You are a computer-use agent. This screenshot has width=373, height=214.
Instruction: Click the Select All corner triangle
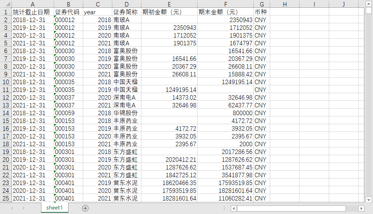(x=6, y=4)
